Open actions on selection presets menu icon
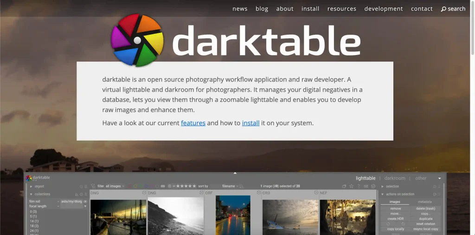The image size is (475, 235). [x=439, y=194]
